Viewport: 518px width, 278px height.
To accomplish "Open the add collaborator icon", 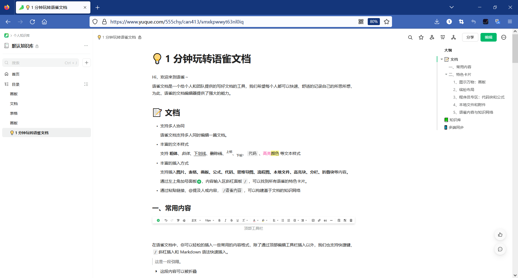I will (x=432, y=38).
